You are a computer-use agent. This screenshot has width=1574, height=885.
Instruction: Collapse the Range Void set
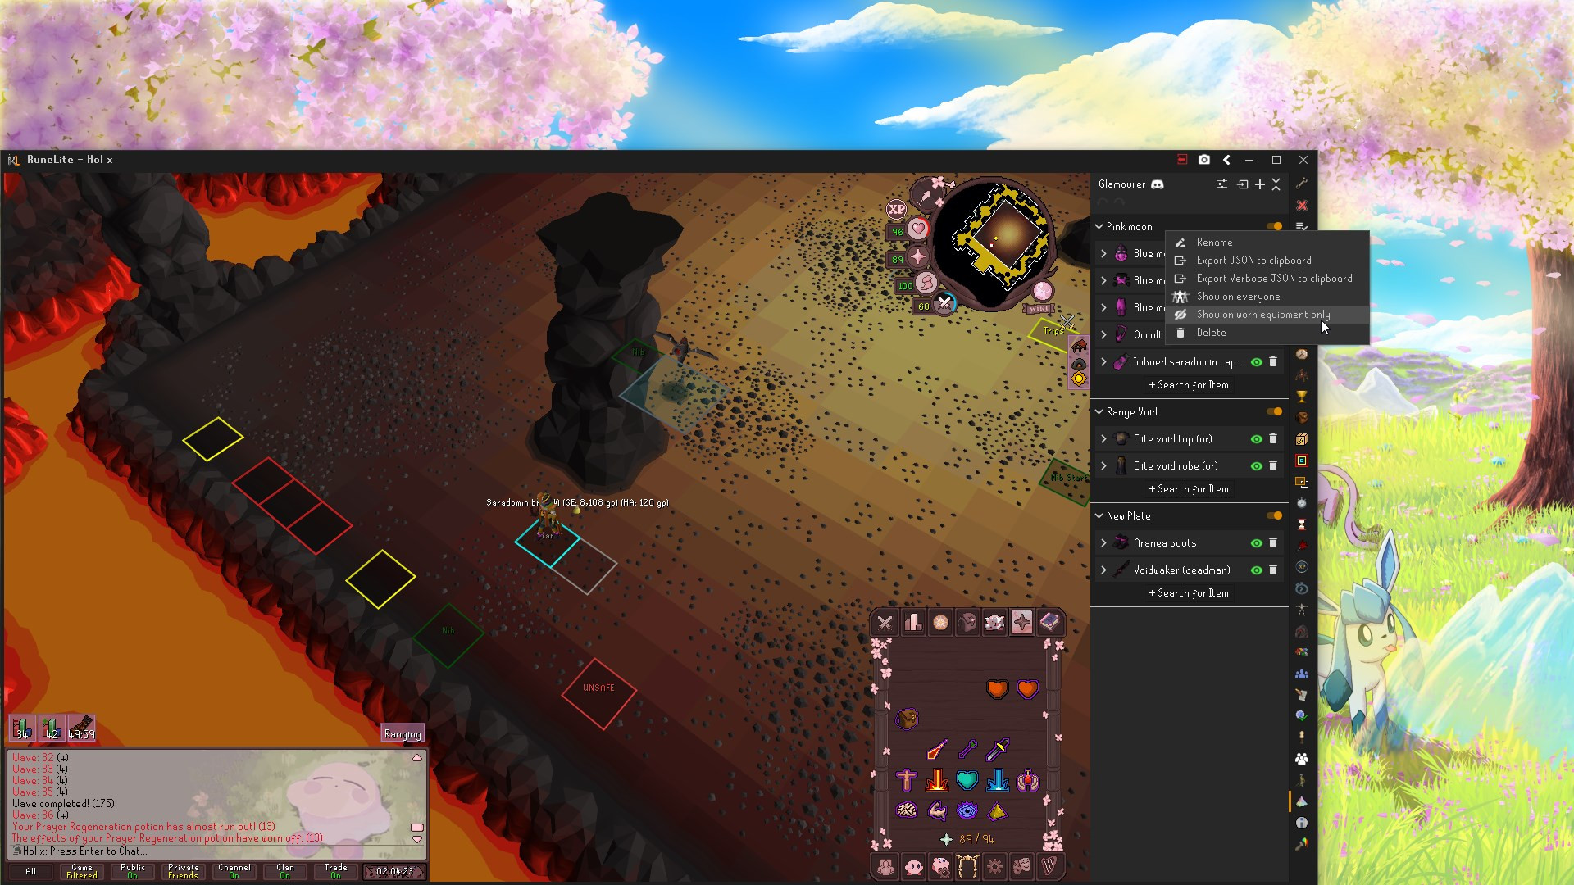click(x=1099, y=412)
